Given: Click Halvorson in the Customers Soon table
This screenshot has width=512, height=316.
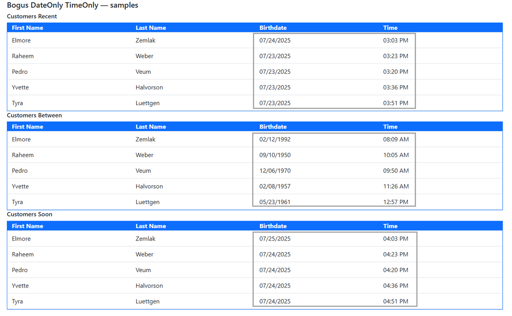Looking at the screenshot, I should coord(149,286).
